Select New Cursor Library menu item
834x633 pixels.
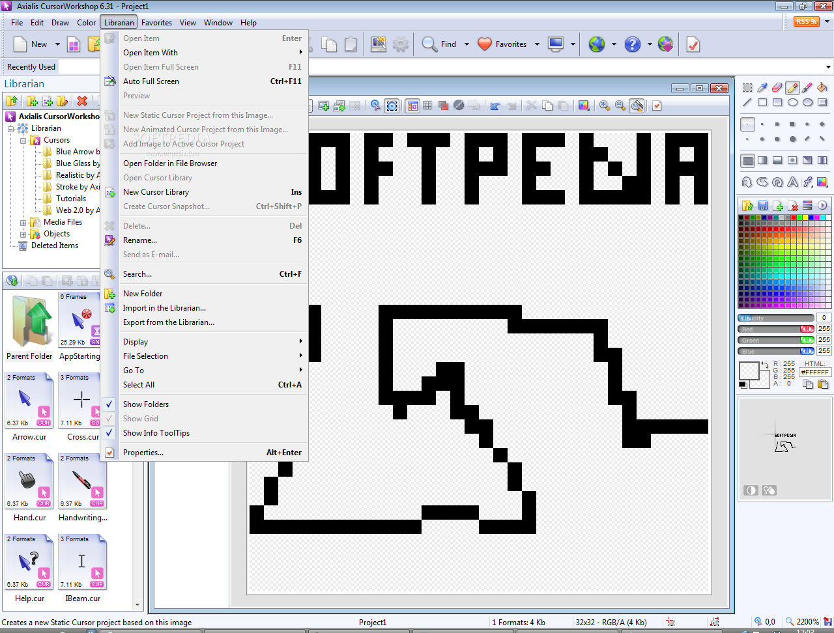click(204, 192)
